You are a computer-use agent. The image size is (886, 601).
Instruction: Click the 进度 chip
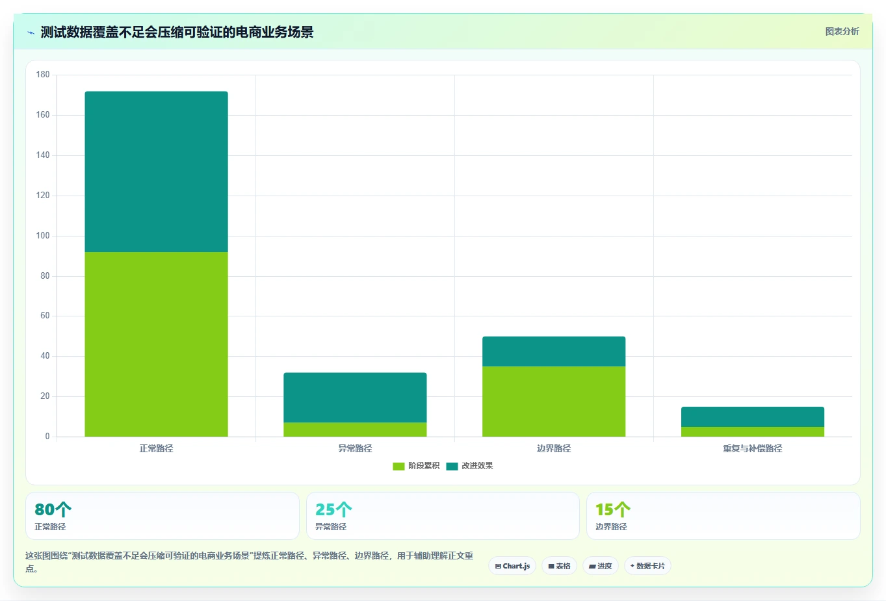pos(601,566)
